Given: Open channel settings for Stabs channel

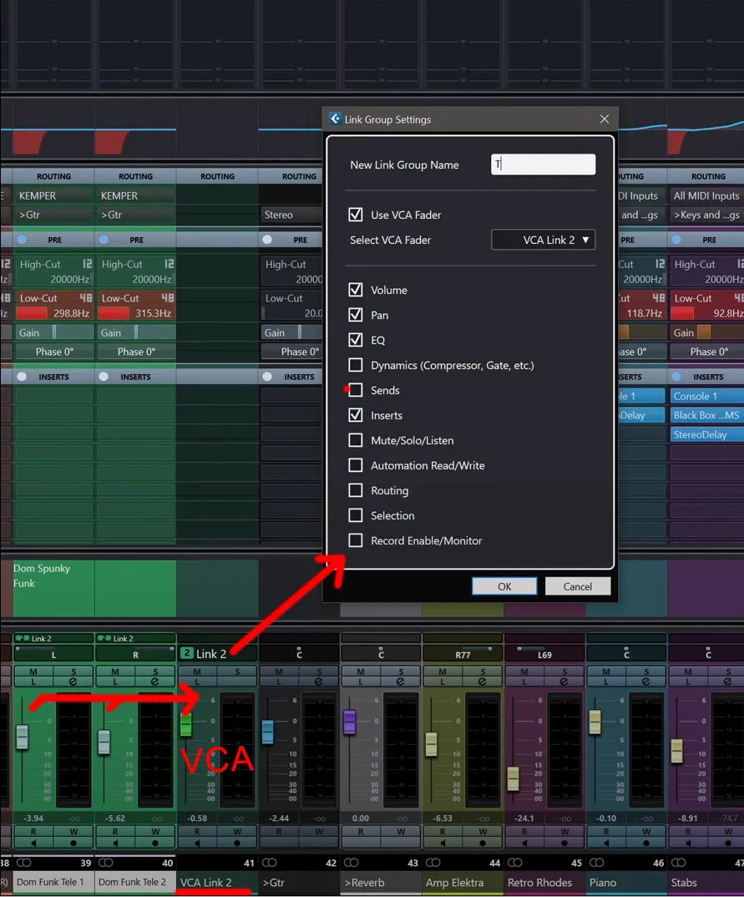Looking at the screenshot, I should point(727,682).
